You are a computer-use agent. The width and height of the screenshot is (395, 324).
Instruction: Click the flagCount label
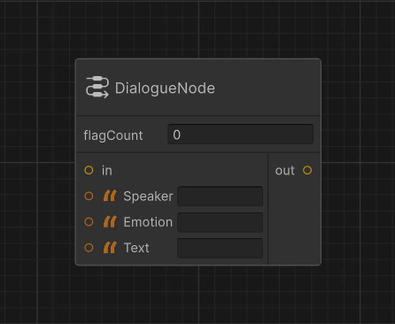tap(113, 135)
